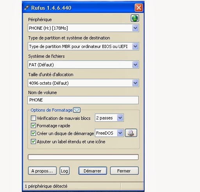The width and height of the screenshot is (200, 192).
Task: Click the 'Système de fichiers' label
Action: tap(46, 56)
